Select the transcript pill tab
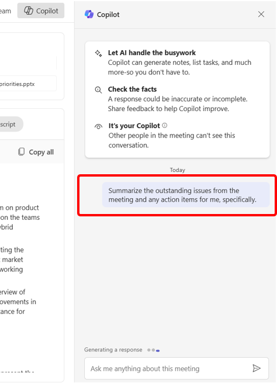Viewport: 277px width, 383px height. click(x=12, y=125)
